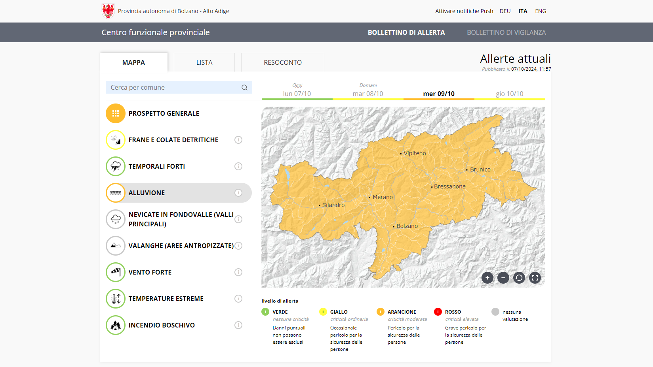Select the Frane e Colate Detritiche icon

115,140
